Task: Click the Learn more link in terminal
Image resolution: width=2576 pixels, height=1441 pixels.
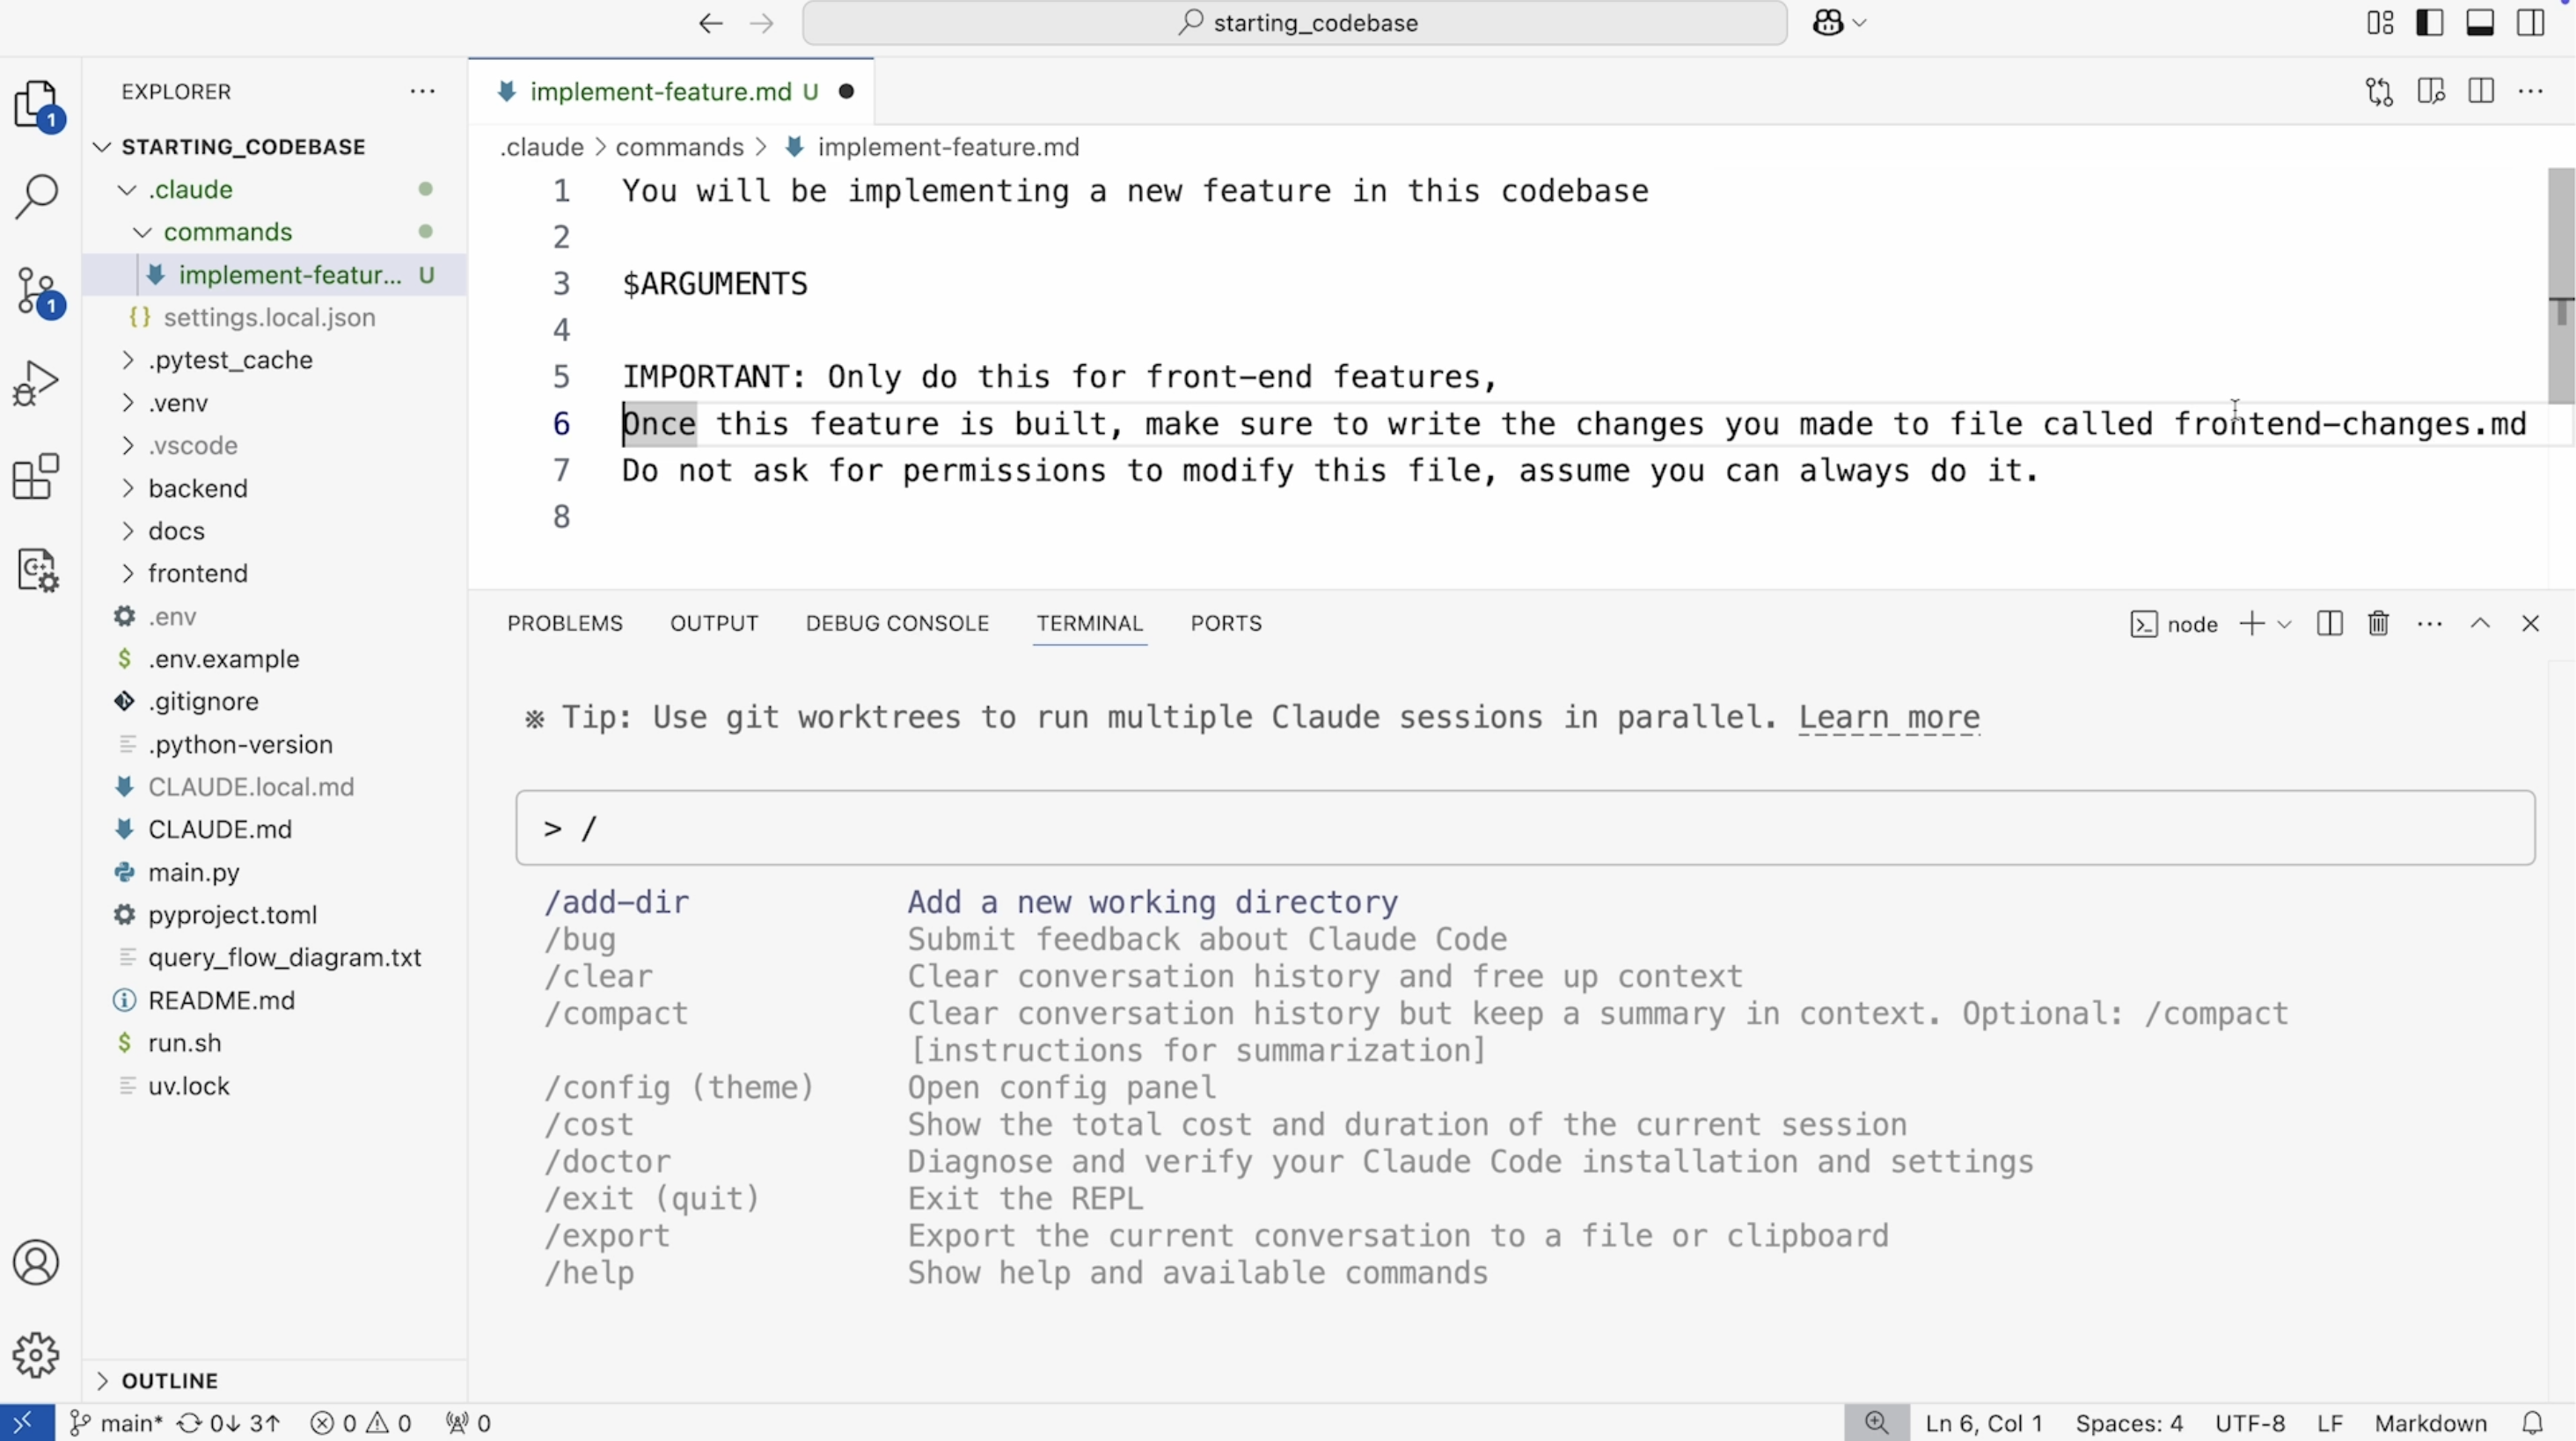Action: coord(1888,718)
